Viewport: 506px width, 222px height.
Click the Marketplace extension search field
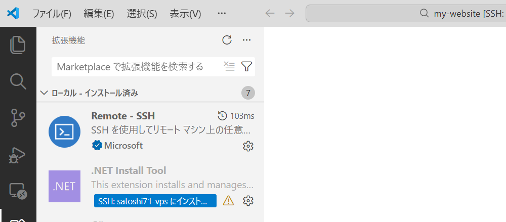tap(137, 67)
